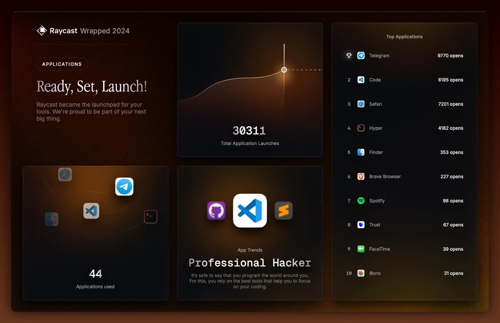Click the Raycast logo icon in the header
500x323 pixels.
tap(41, 31)
